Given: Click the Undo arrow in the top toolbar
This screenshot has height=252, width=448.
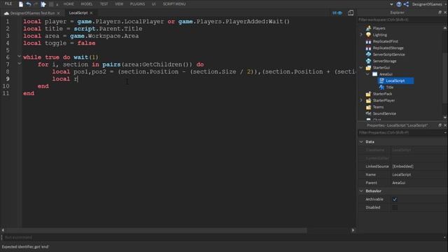Looking at the screenshot, I should pos(29,4).
